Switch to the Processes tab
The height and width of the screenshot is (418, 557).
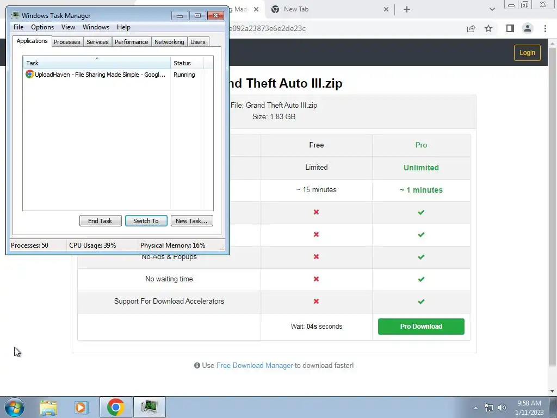click(x=67, y=42)
